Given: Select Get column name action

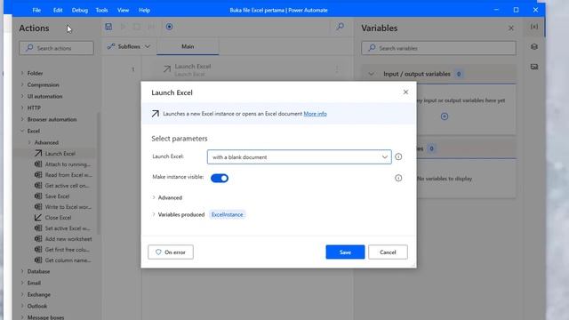Looking at the screenshot, I should [x=62, y=260].
